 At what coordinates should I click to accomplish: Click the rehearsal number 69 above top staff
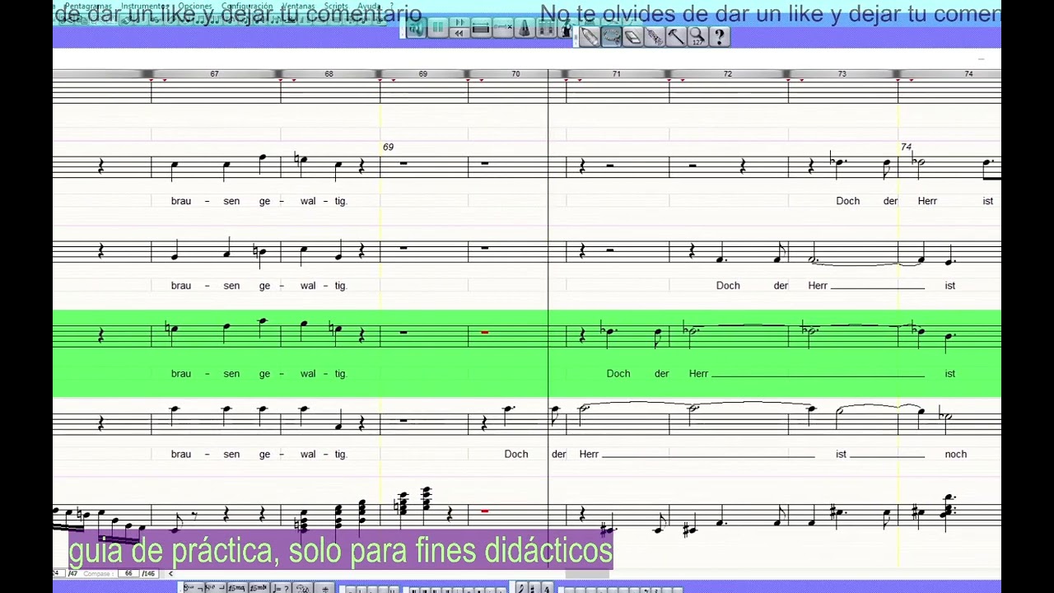pos(388,147)
